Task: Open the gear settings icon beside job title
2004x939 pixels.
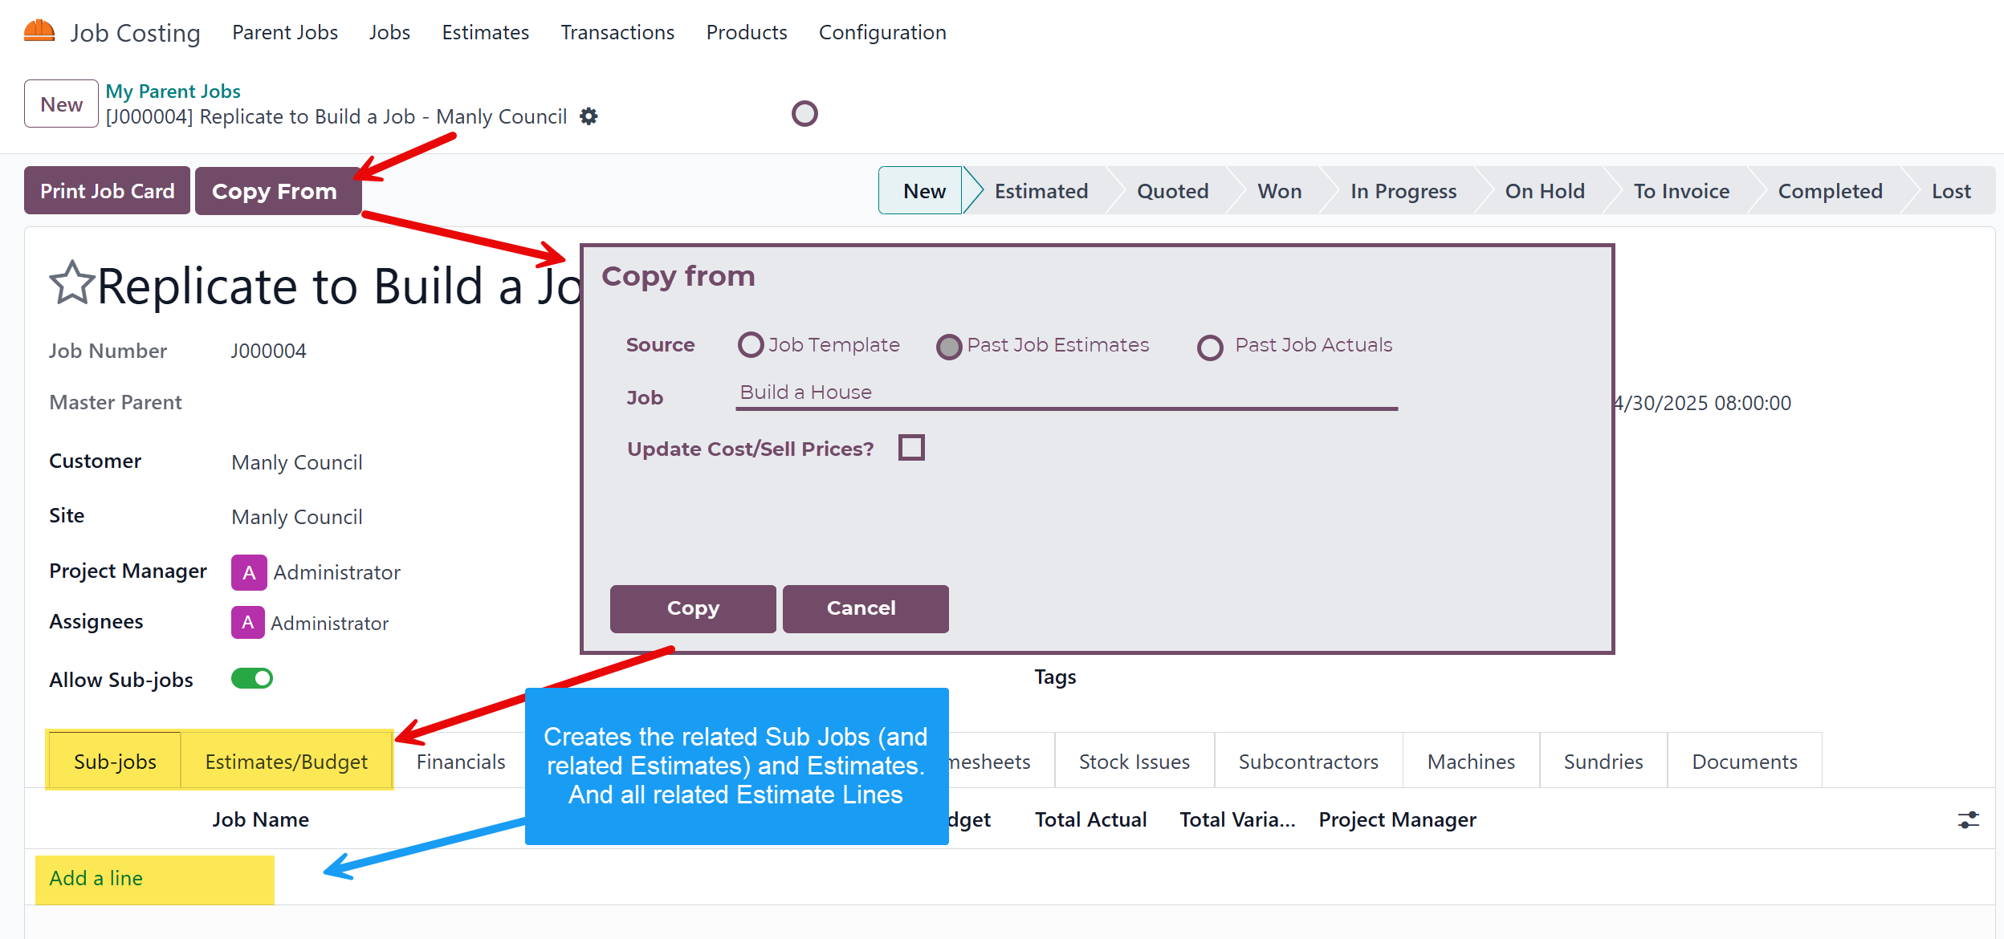Action: [x=589, y=116]
